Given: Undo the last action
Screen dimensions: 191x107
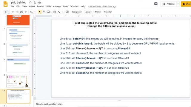Looking at the screenshot, I should coord(13,12).
